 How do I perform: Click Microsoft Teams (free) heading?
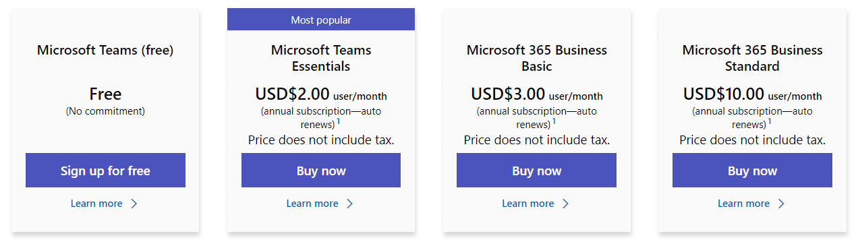[x=105, y=50]
